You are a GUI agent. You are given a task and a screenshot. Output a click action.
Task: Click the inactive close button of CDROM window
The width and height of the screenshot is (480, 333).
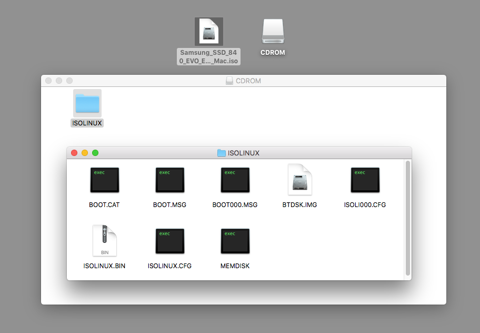48,81
